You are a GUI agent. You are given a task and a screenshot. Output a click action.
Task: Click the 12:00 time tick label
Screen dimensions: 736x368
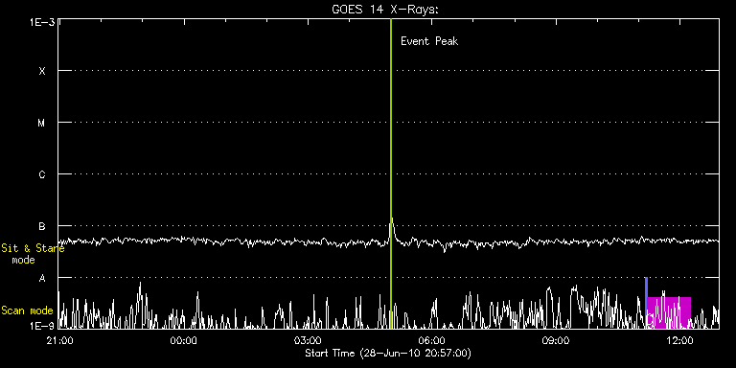click(680, 341)
